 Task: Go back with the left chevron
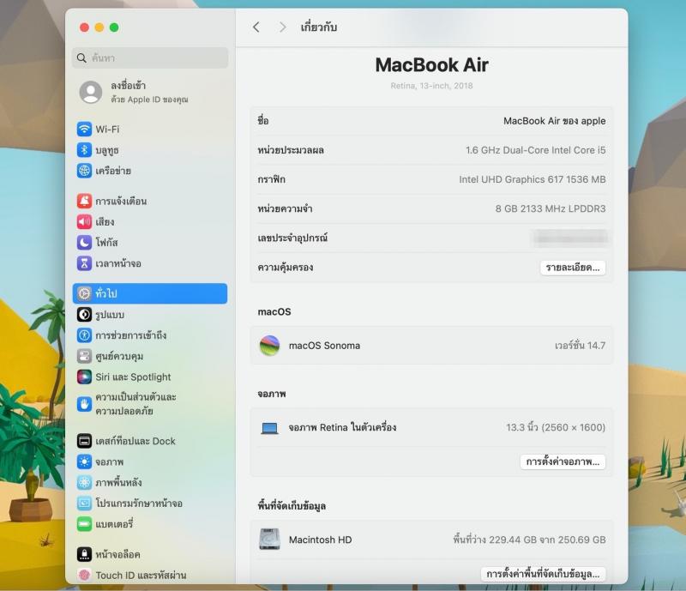[256, 27]
